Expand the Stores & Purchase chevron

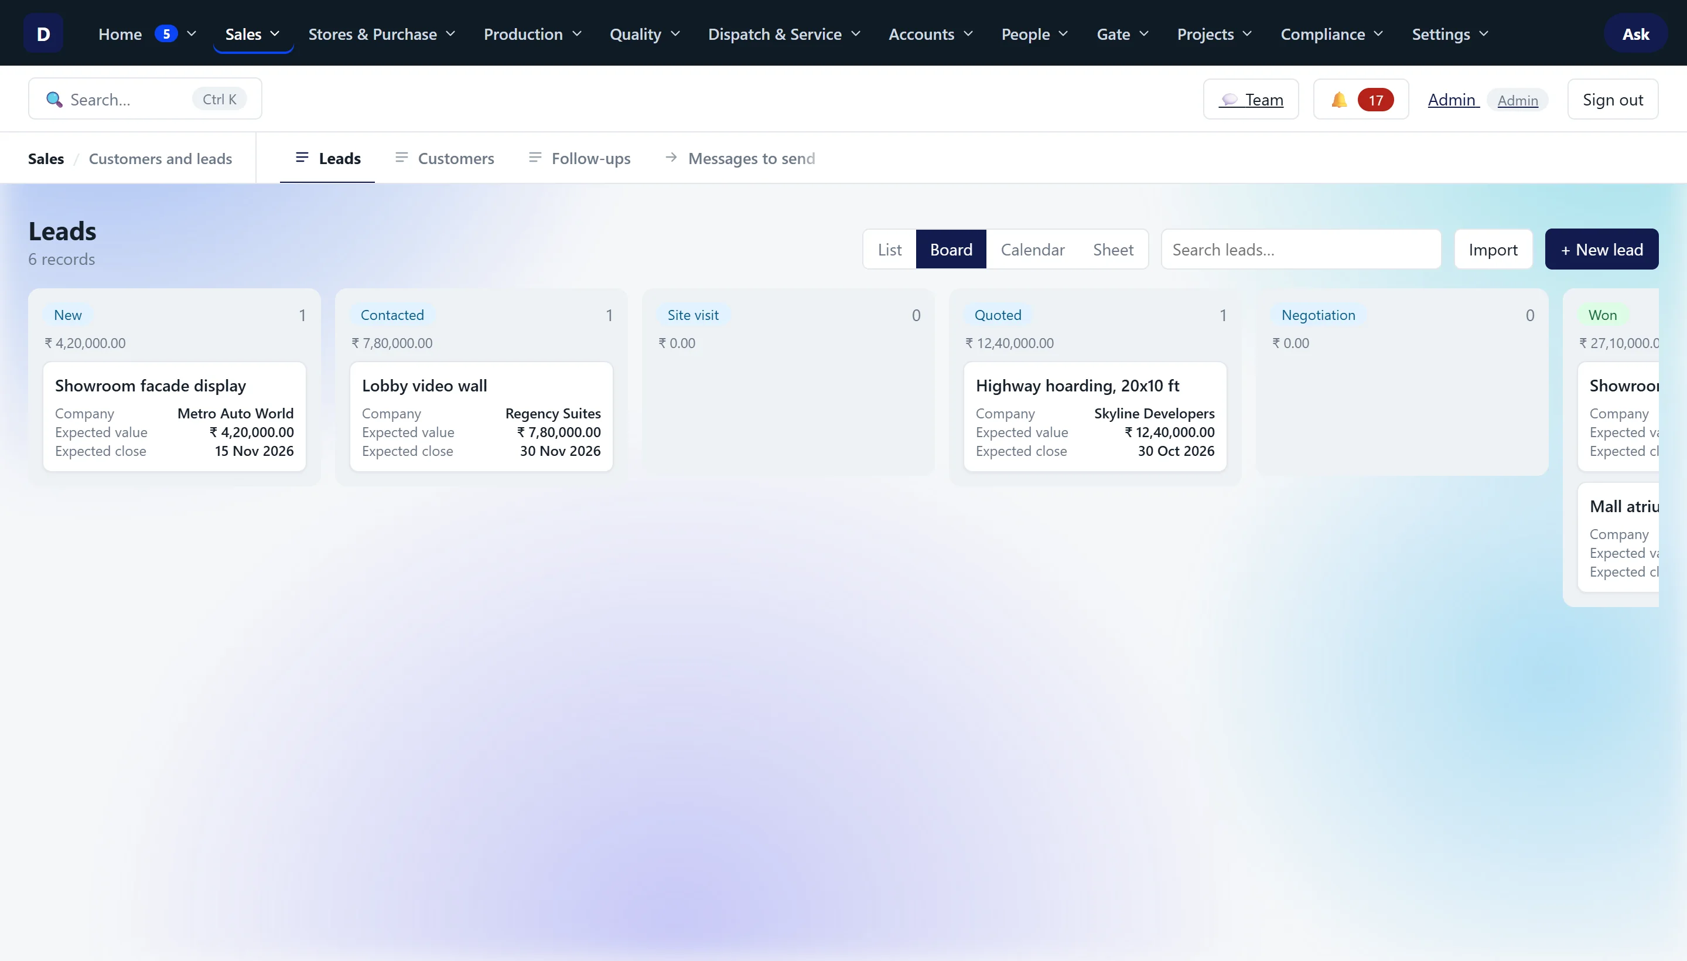(x=450, y=33)
